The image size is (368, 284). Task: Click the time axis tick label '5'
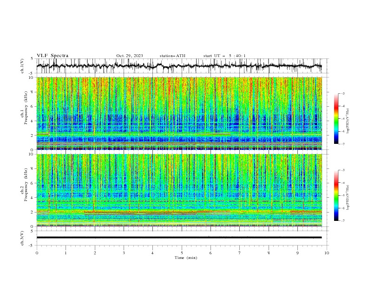tap(182, 253)
